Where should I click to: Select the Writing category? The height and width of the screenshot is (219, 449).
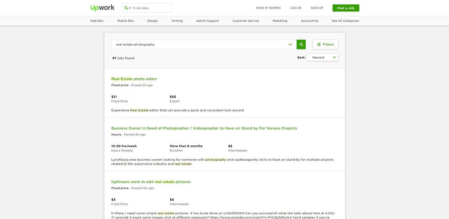177,21
